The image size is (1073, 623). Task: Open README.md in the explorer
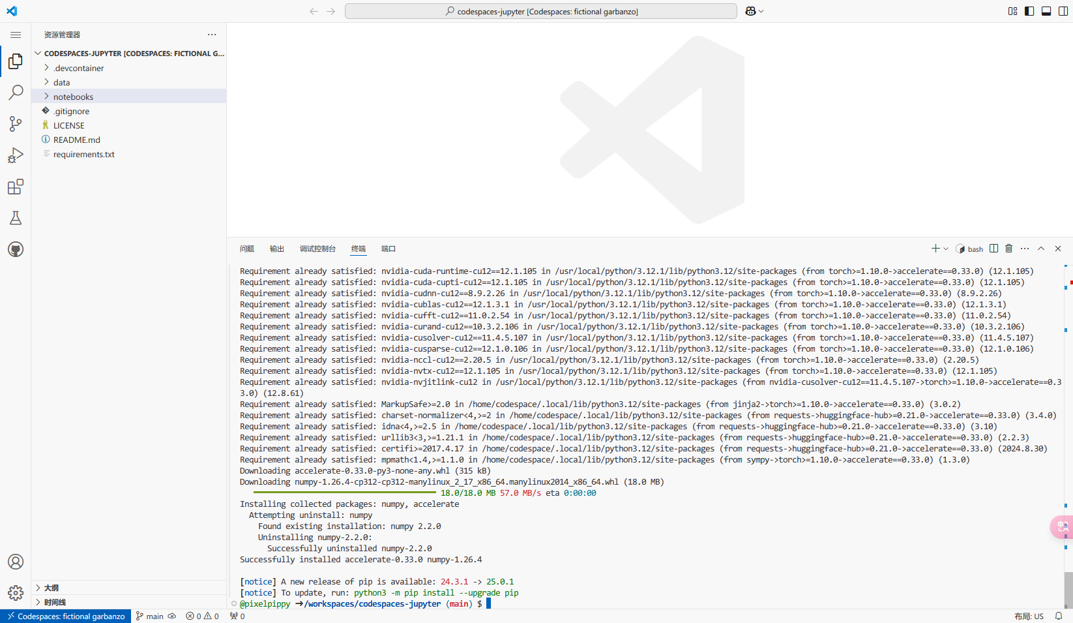(x=129, y=140)
